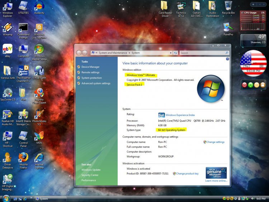The width and height of the screenshot is (269, 202).
Task: Open the Audio Restoration folder
Action: [x=213, y=9]
